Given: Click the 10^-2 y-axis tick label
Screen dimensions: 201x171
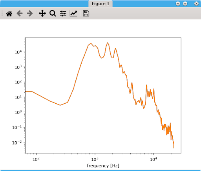Looking at the screenshot, I should (17, 142).
